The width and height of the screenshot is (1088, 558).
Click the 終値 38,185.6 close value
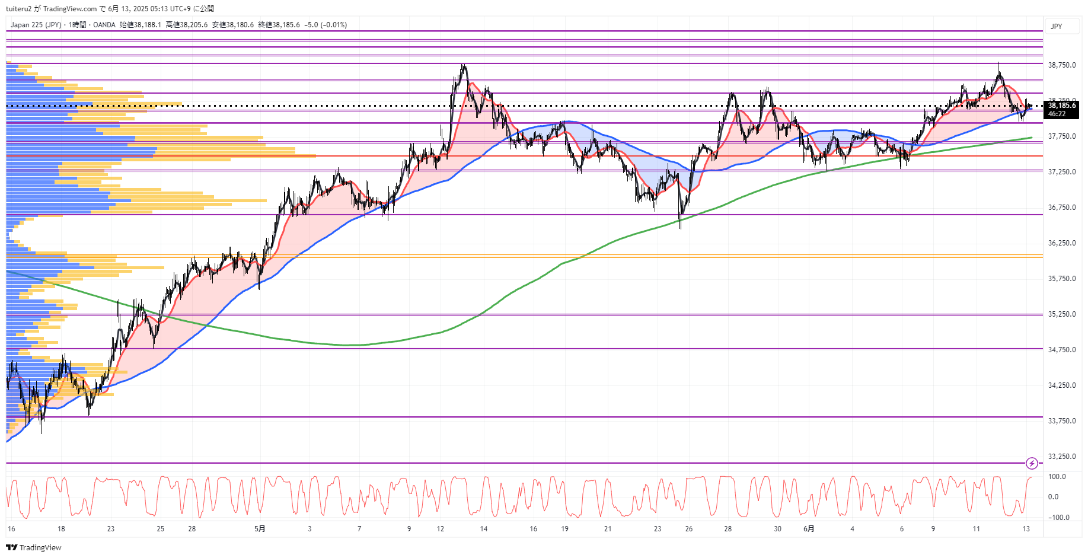point(279,25)
